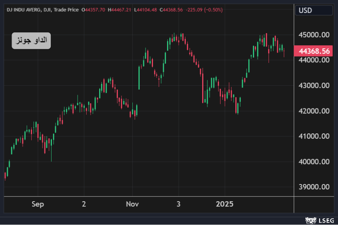Screen dimensions: 338x225
Task: Click the Arabic Dow Jones label box
Action: [x=31, y=41]
